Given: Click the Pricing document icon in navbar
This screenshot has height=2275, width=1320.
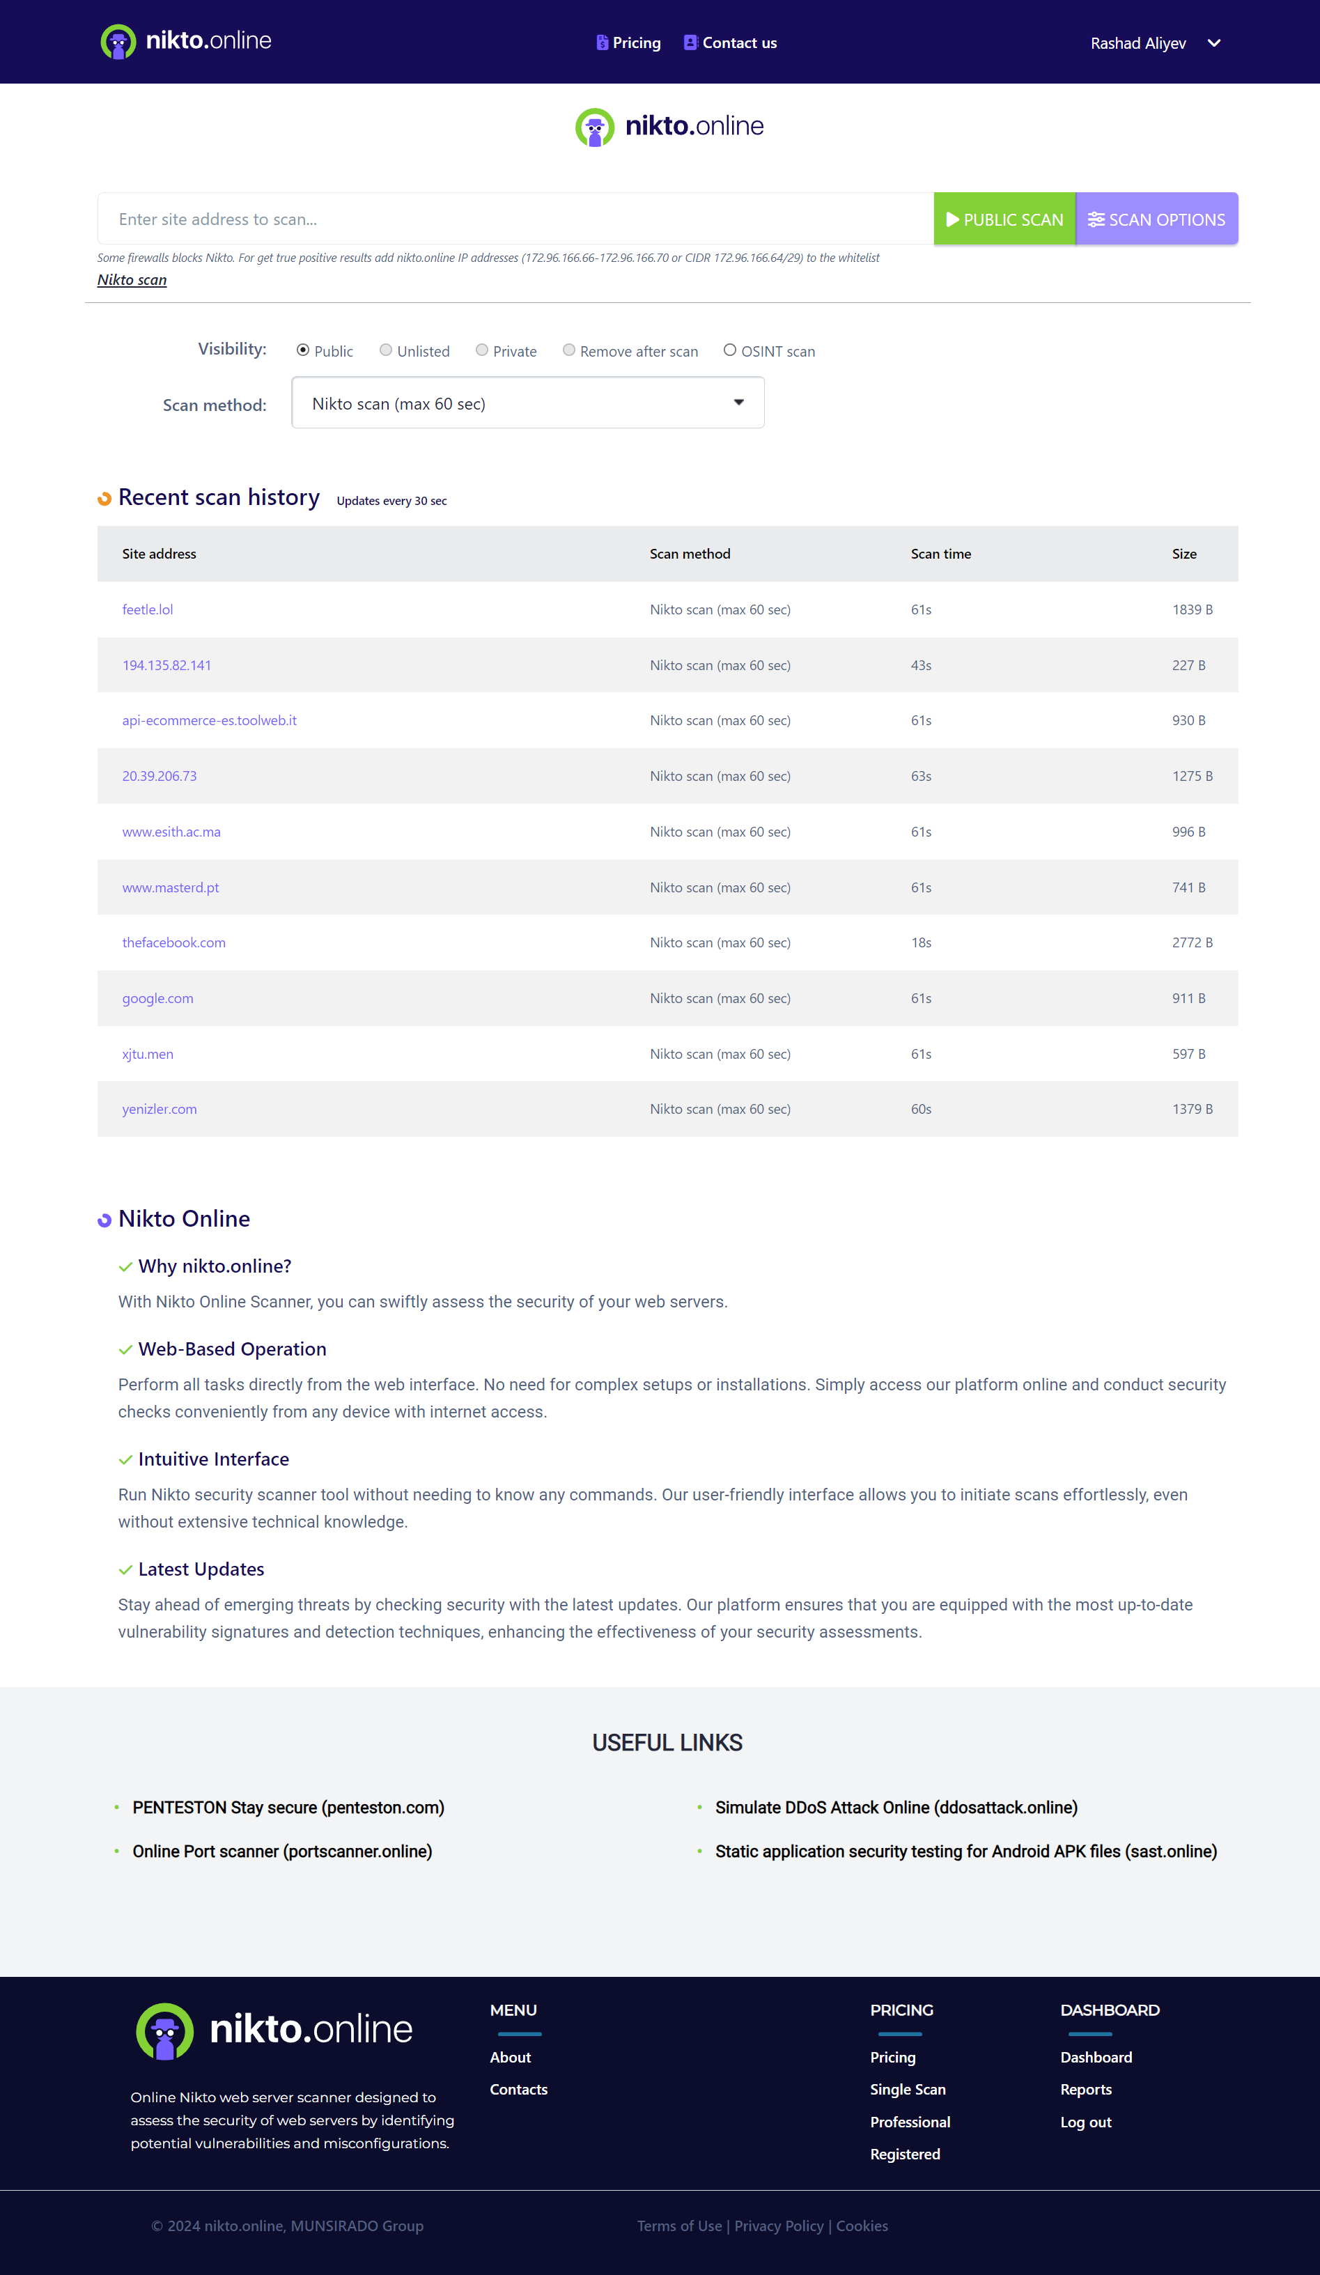Looking at the screenshot, I should click(603, 42).
